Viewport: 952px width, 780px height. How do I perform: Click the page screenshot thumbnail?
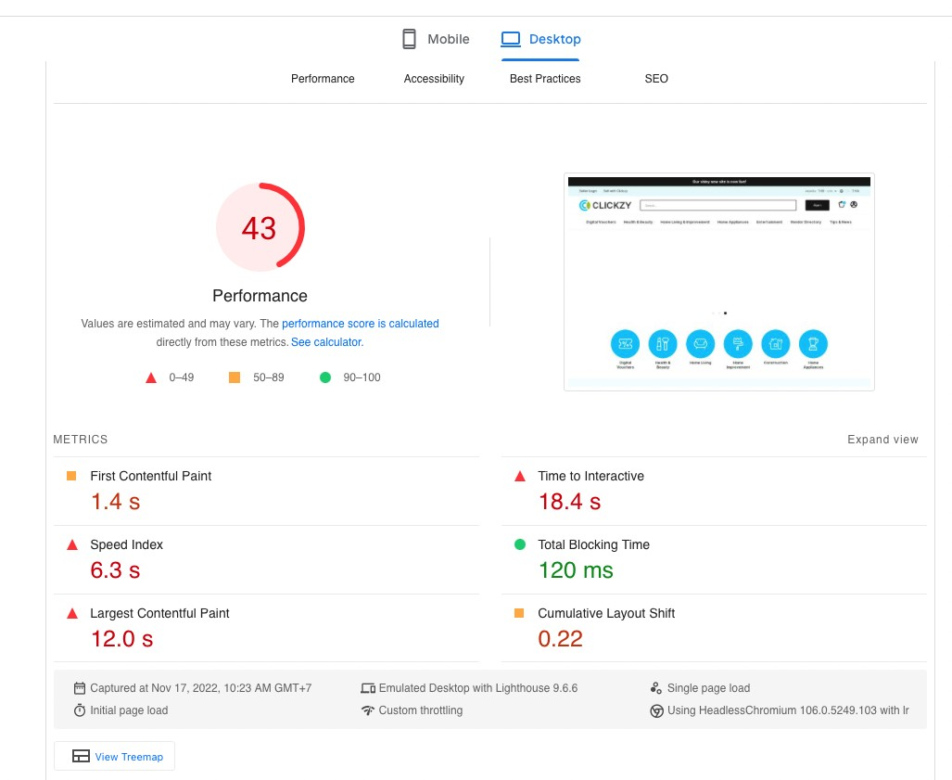pyautogui.click(x=718, y=282)
